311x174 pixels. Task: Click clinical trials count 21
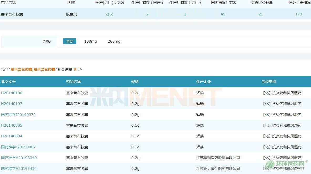261,14
